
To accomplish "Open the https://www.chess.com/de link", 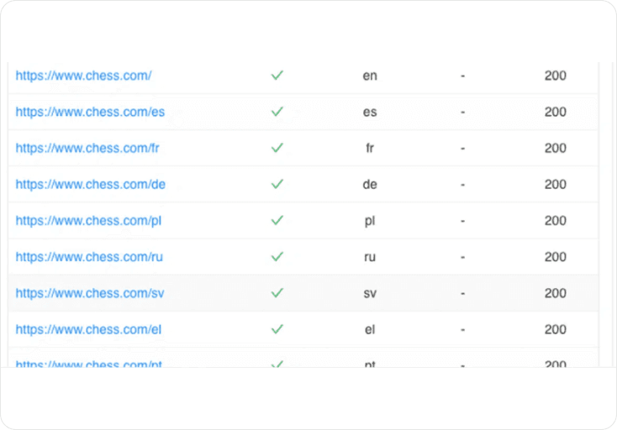I will click(91, 184).
